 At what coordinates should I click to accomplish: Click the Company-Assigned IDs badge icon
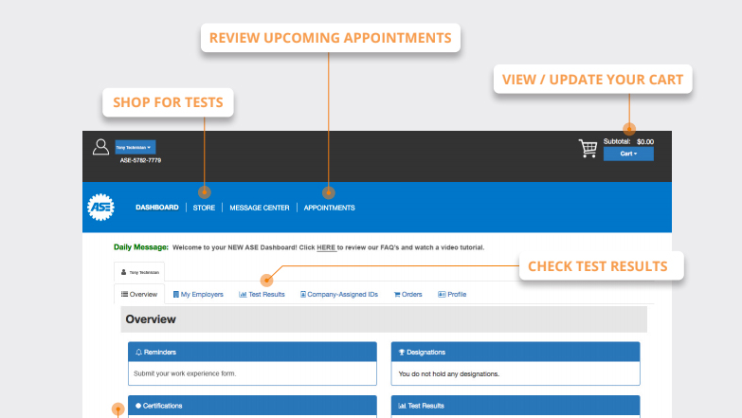[x=303, y=295]
